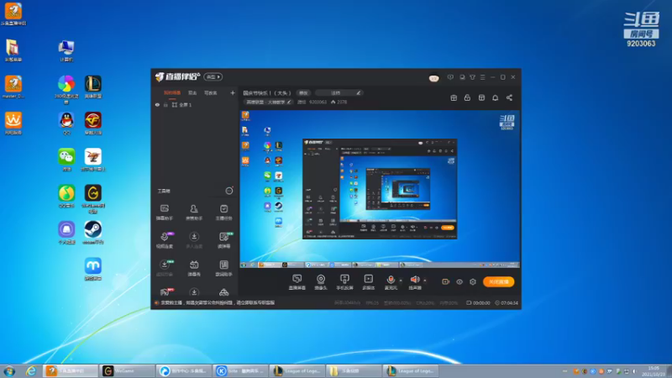
Task: Click the unlock padlock icon in header
Action: click(x=467, y=97)
